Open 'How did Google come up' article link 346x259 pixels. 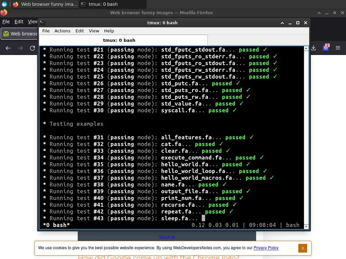[158, 257]
